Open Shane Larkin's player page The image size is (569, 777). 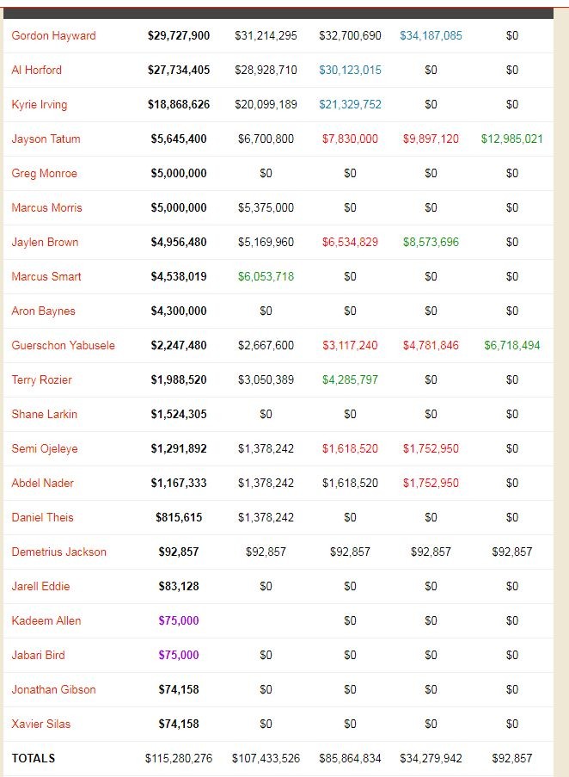pos(44,414)
